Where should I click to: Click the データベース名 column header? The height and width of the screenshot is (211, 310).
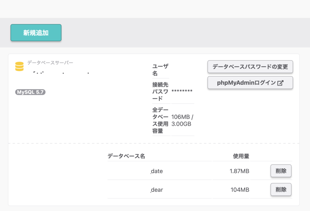126,156
